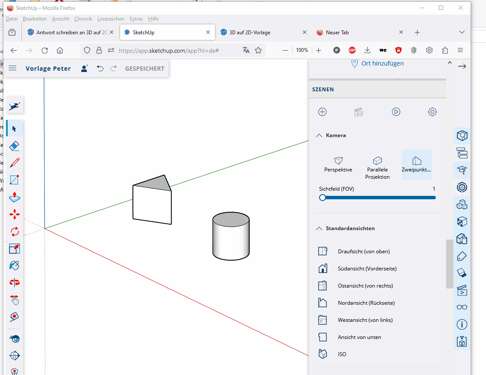Toggle Zweipunkt perspective camera
486x375 pixels.
417,165
